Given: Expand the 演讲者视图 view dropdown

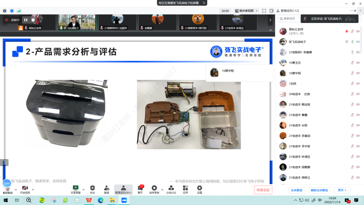Looking at the screenshot, I should point(246,11).
